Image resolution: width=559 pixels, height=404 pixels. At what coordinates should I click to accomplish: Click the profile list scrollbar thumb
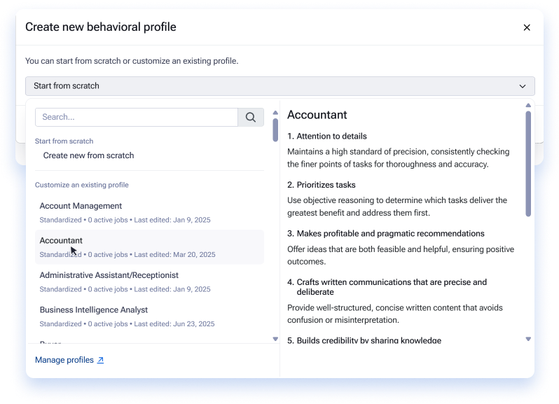[x=275, y=130]
